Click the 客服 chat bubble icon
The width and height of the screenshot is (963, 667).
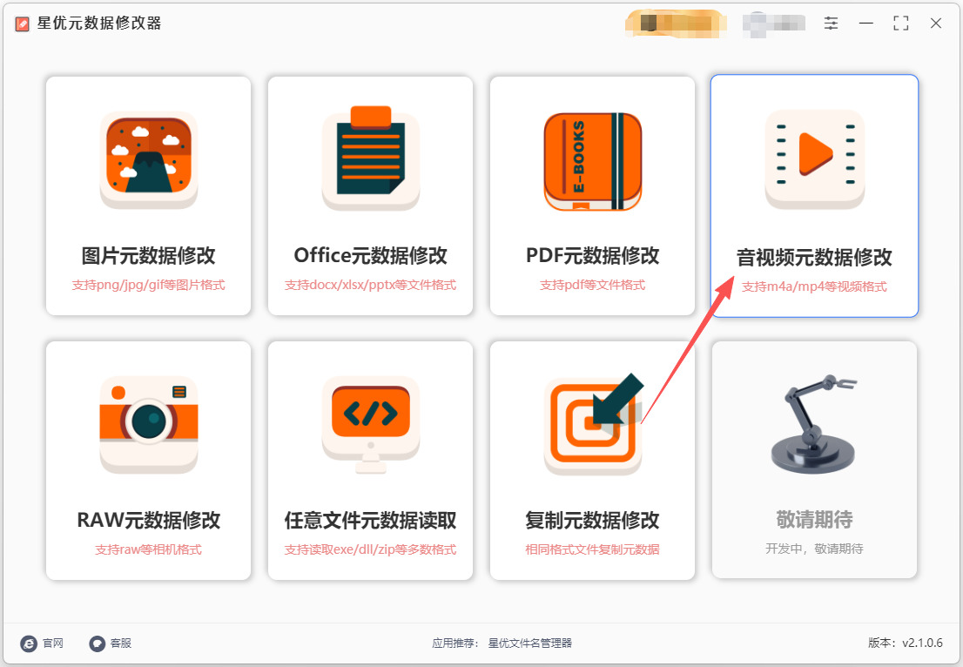coord(97,643)
